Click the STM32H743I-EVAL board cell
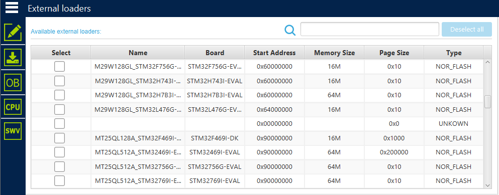 [215, 81]
